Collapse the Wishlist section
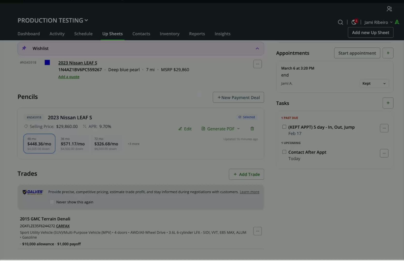The width and height of the screenshot is (404, 261). (257, 49)
